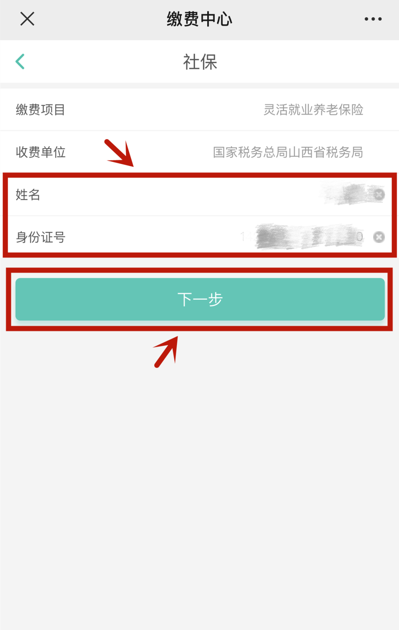Click into the 身份证号 input field
This screenshot has width=399, height=630.
click(199, 237)
